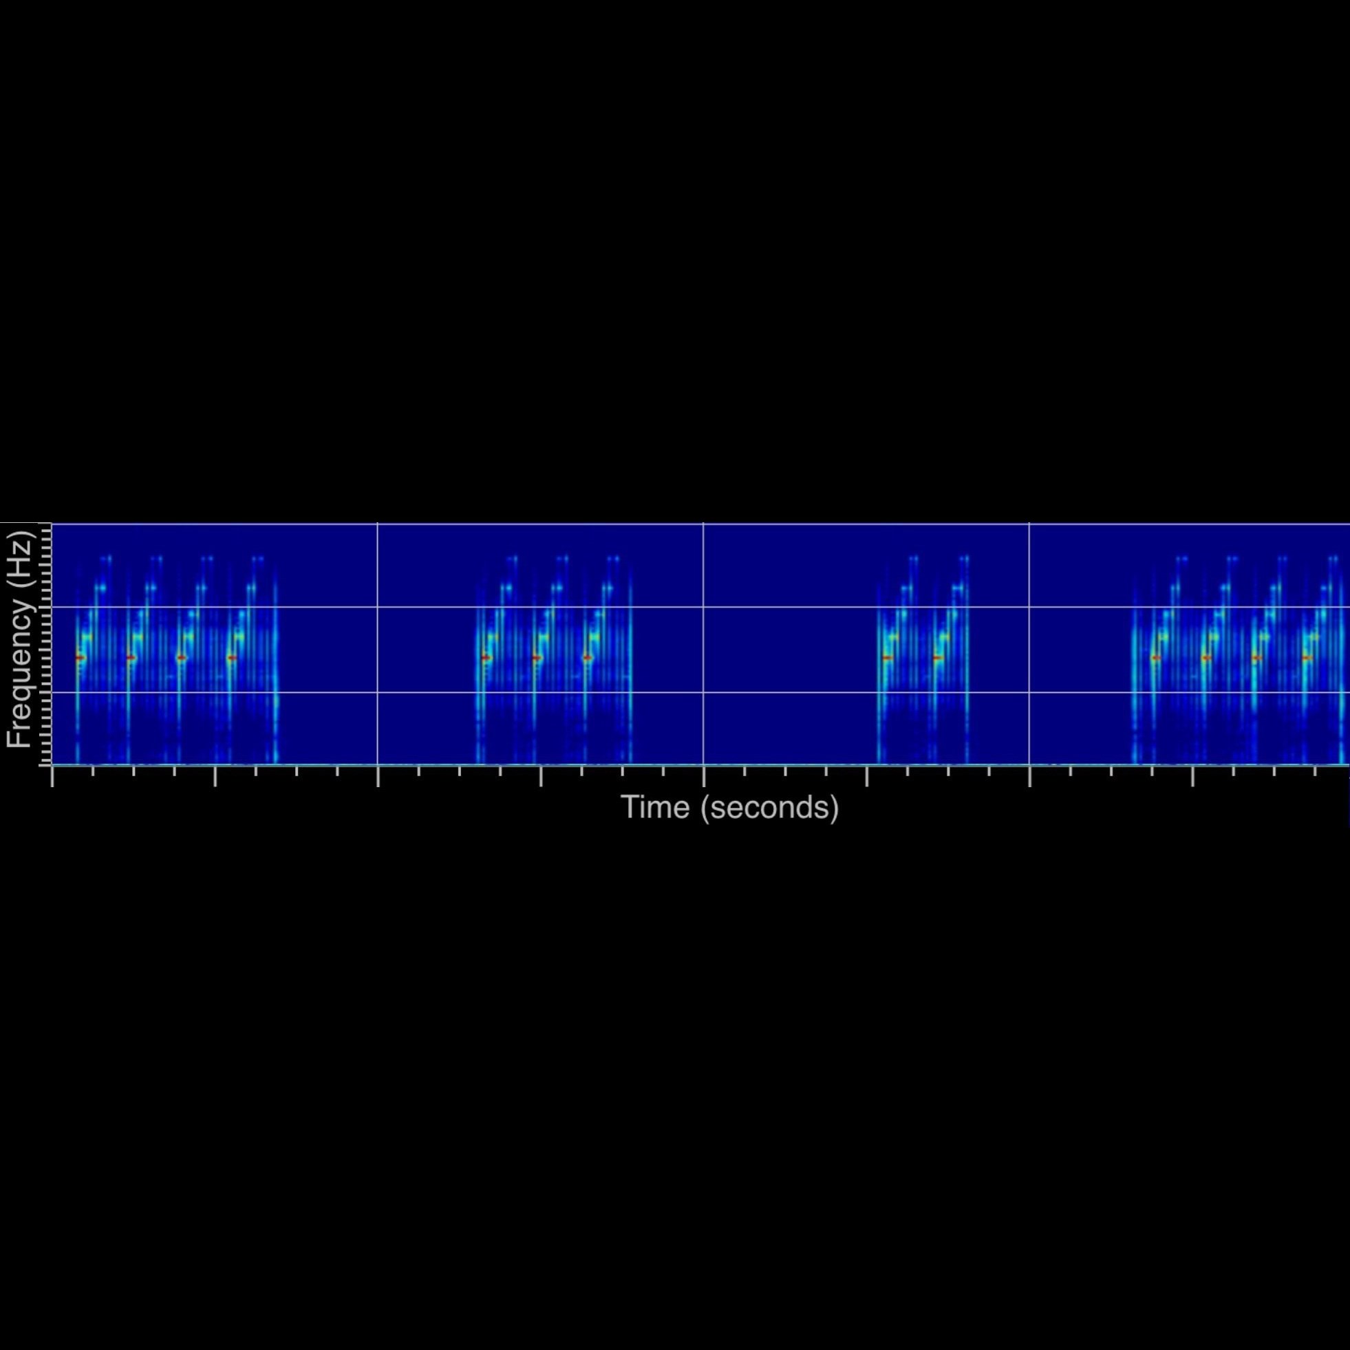The width and height of the screenshot is (1350, 1350).
Task: Click third red peak in second call group
Action: pyautogui.click(x=588, y=658)
